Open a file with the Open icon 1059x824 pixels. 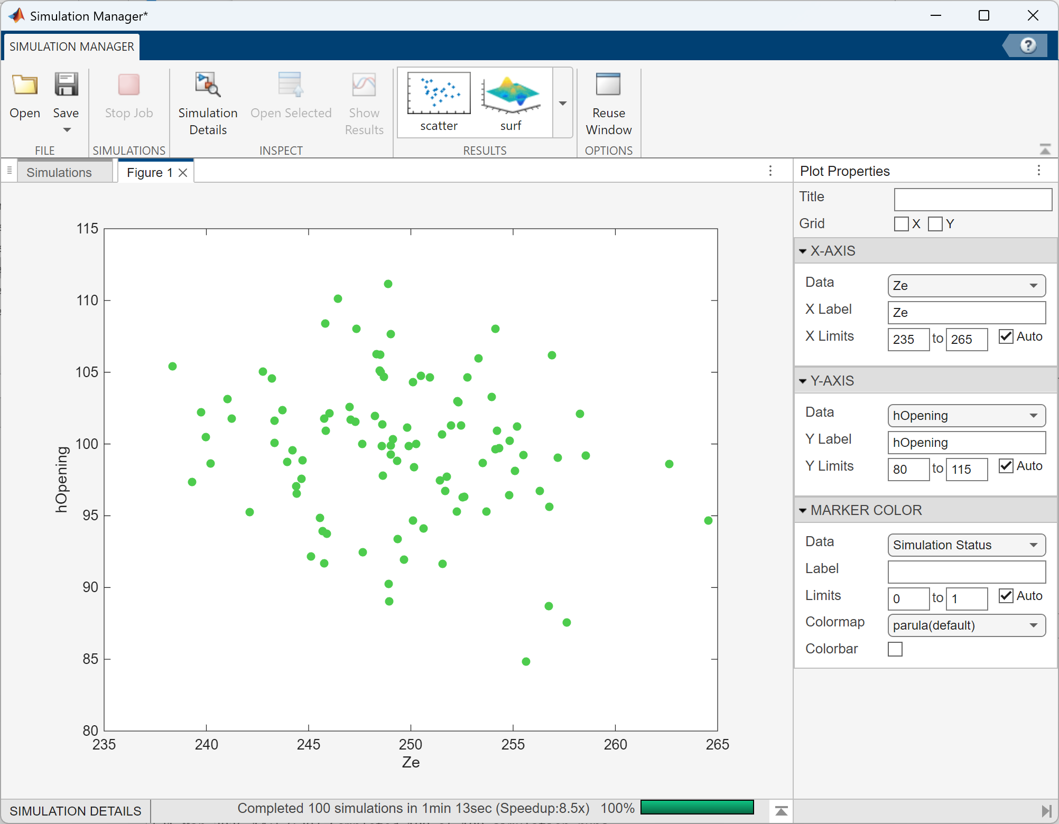25,86
